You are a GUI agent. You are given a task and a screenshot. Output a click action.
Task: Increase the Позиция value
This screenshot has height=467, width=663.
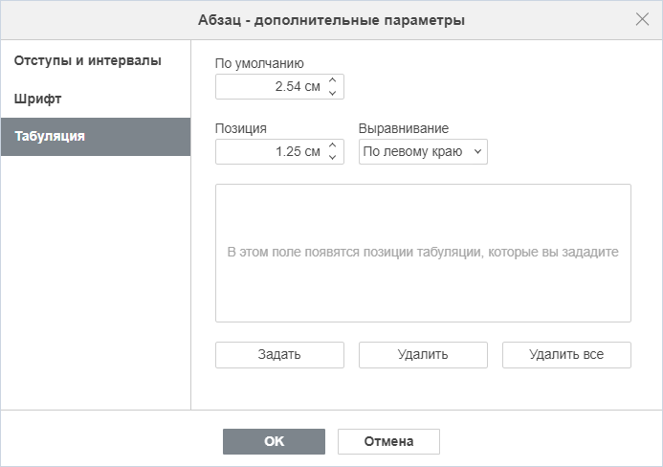tap(332, 145)
